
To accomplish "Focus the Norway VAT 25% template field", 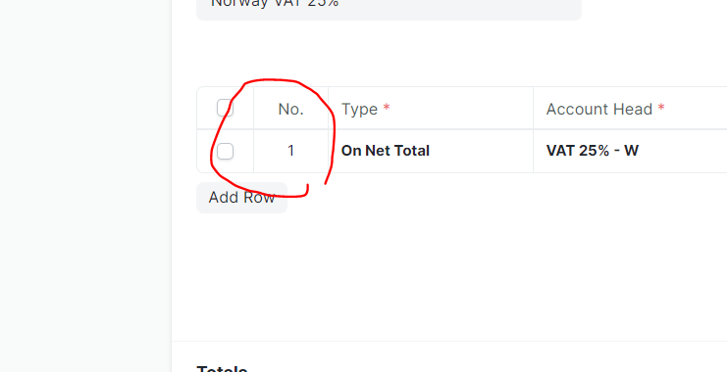I will [389, 7].
